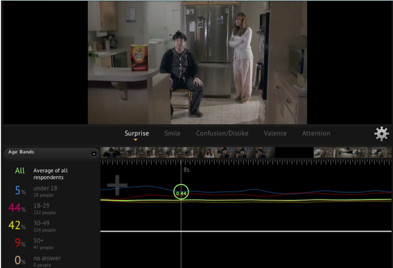Click the Age Bands dropdown arrow
This screenshot has height=268, width=393.
tap(94, 154)
